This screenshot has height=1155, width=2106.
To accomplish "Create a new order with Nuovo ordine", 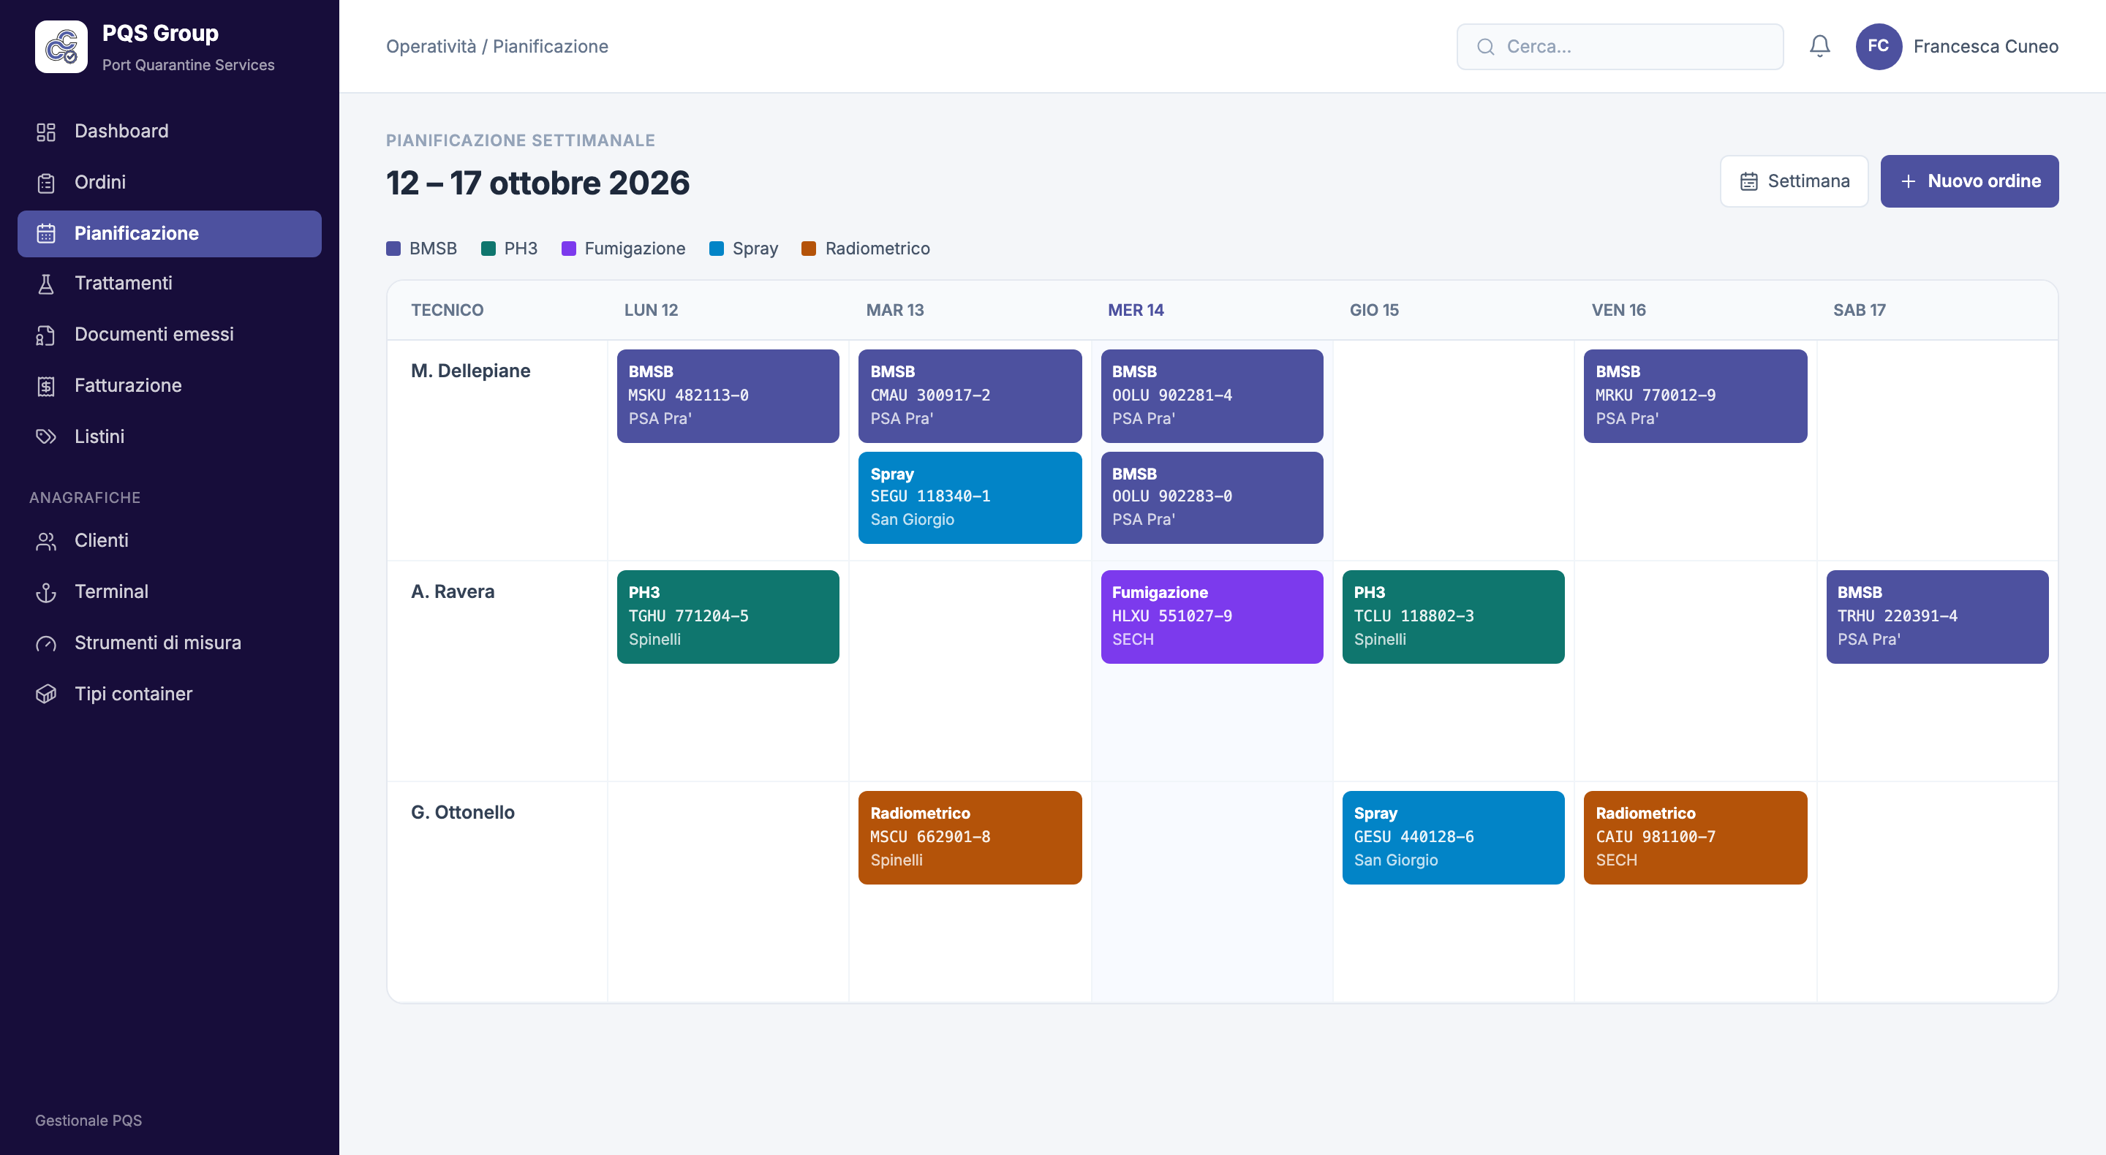I will [1969, 181].
